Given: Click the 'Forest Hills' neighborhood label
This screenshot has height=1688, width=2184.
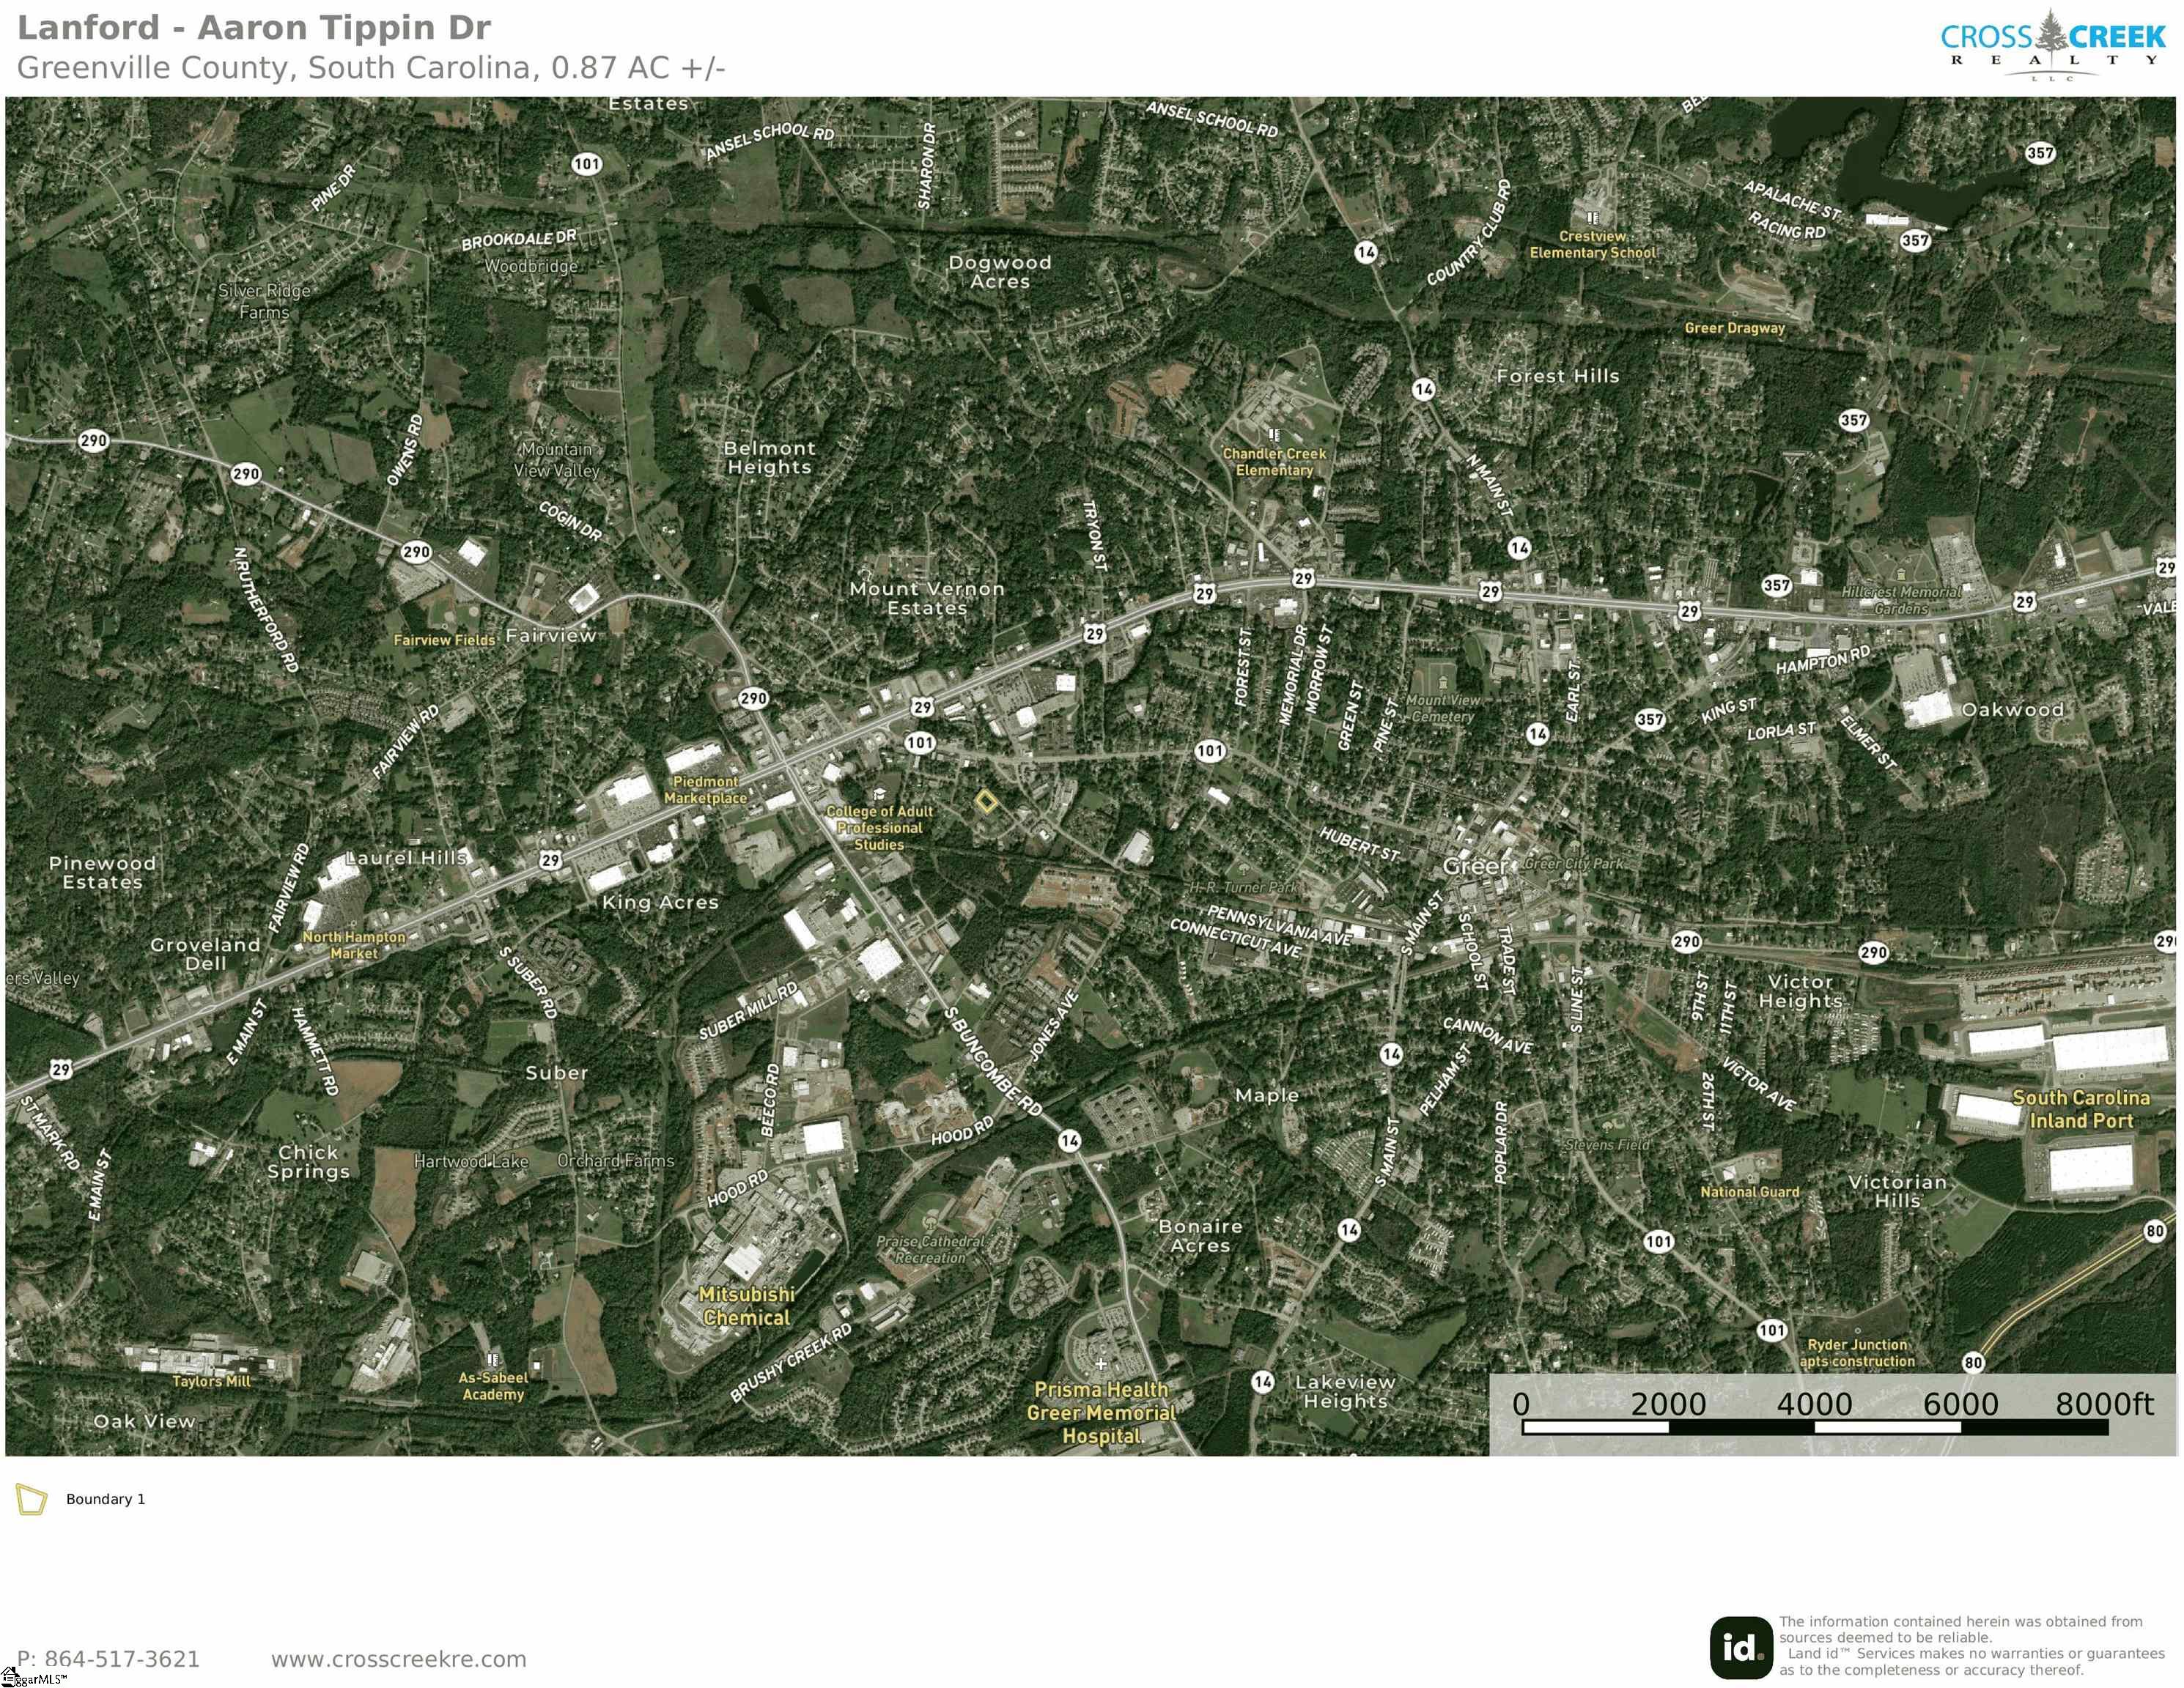Looking at the screenshot, I should click(x=1557, y=376).
